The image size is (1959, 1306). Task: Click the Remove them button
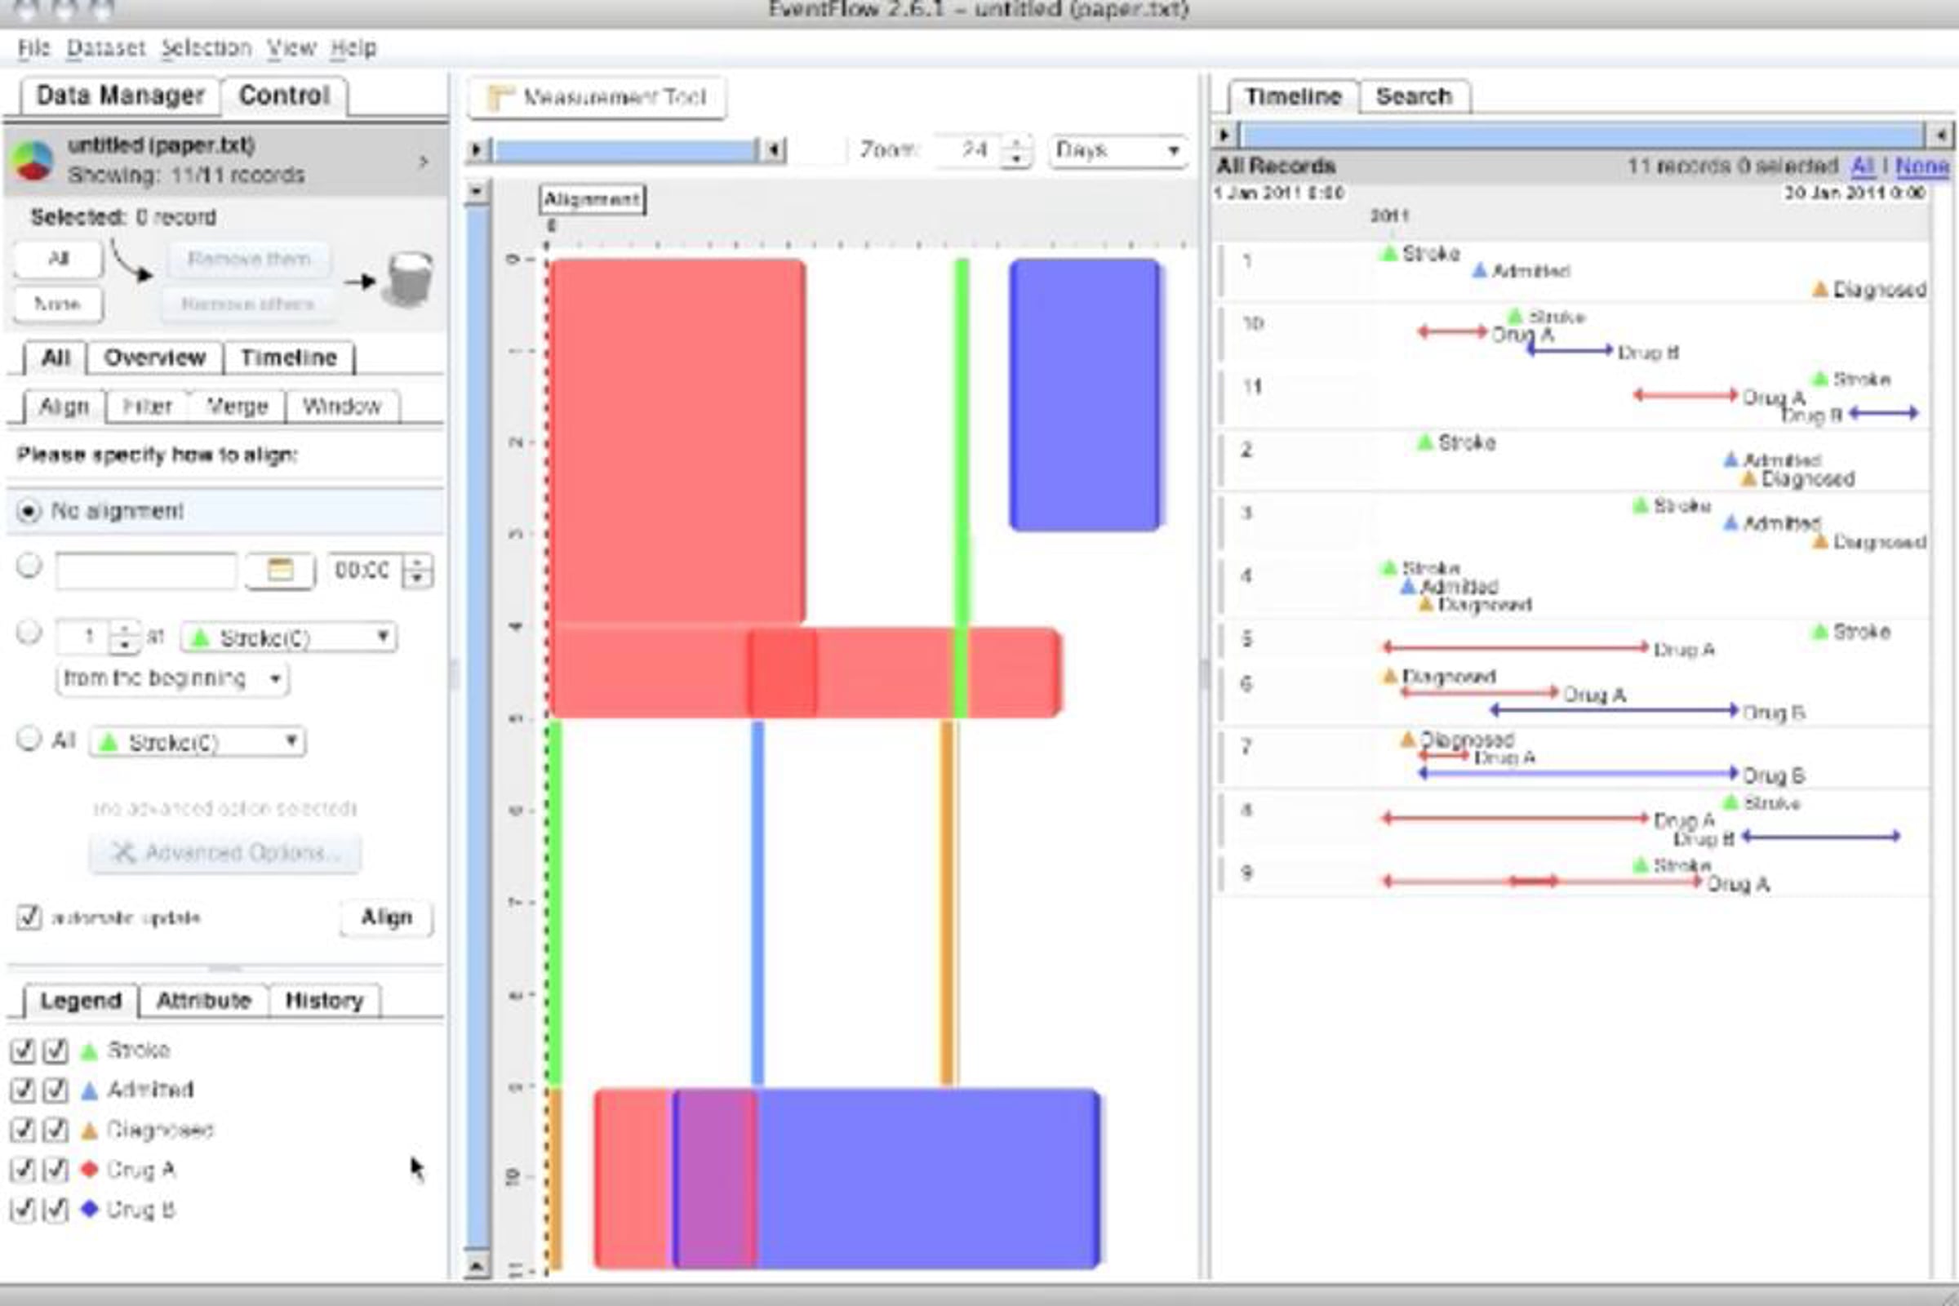click(248, 259)
